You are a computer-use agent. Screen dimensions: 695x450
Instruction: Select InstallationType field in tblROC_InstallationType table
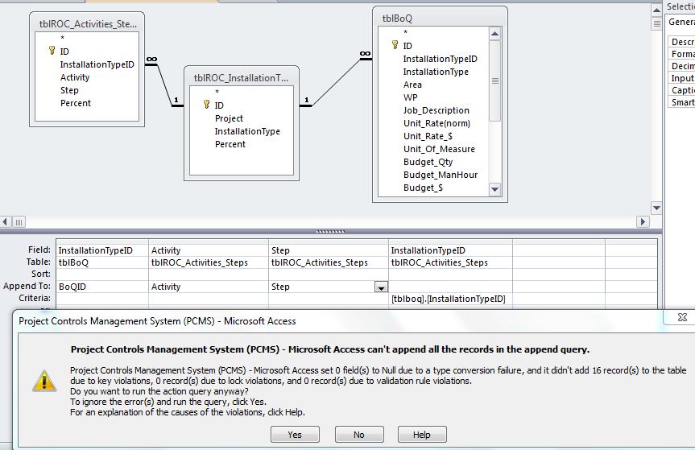[x=247, y=131]
